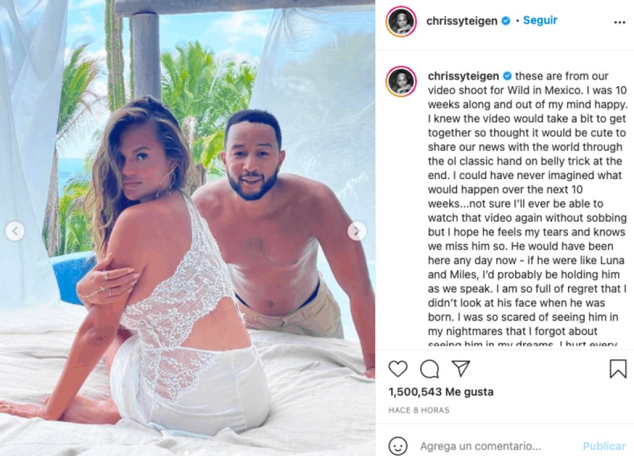Screen dimensions: 634x456
Task: View the 1,500,543 Me gusta likes list
Action: pyautogui.click(x=440, y=392)
